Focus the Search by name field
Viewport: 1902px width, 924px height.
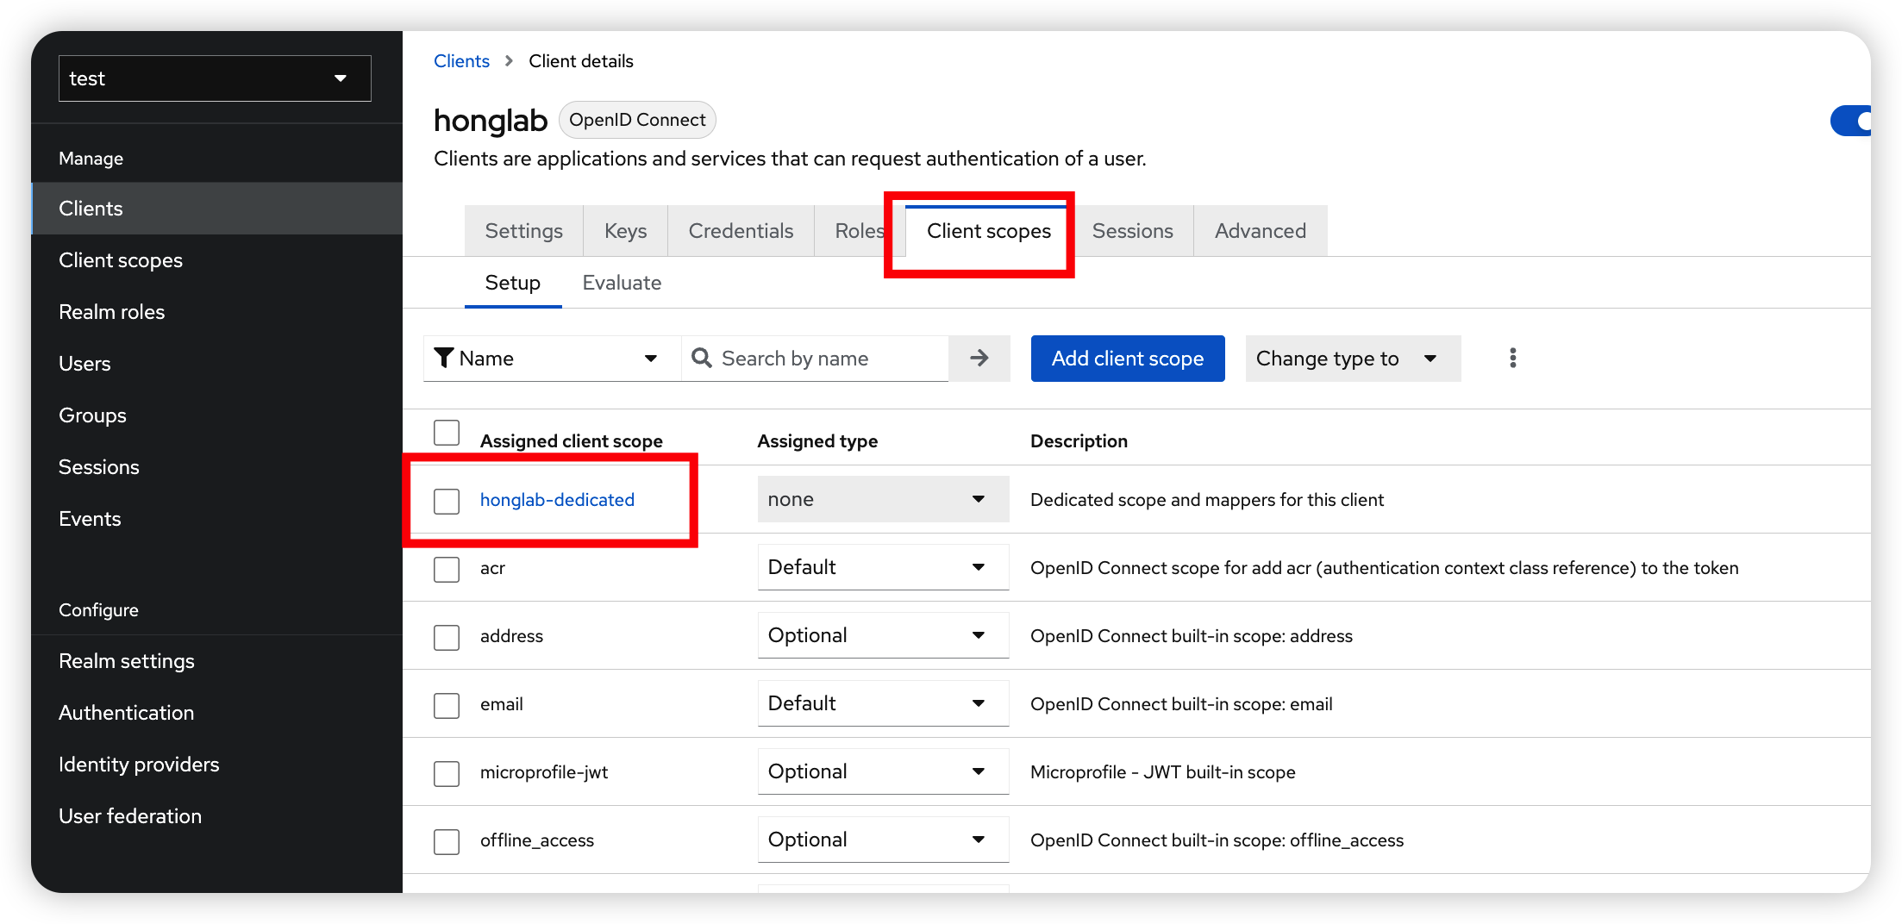(815, 358)
